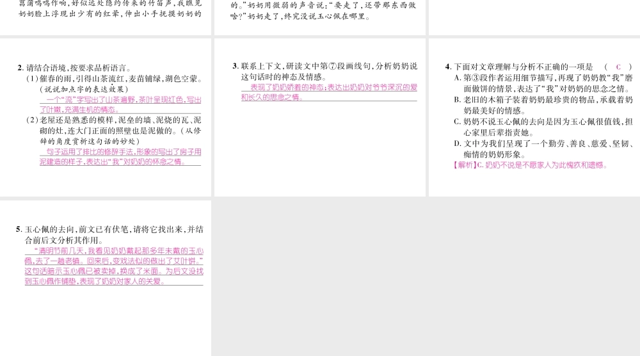Select option B '老旧的木箱子装着奶奶最珍贵的物品'

coord(543,105)
